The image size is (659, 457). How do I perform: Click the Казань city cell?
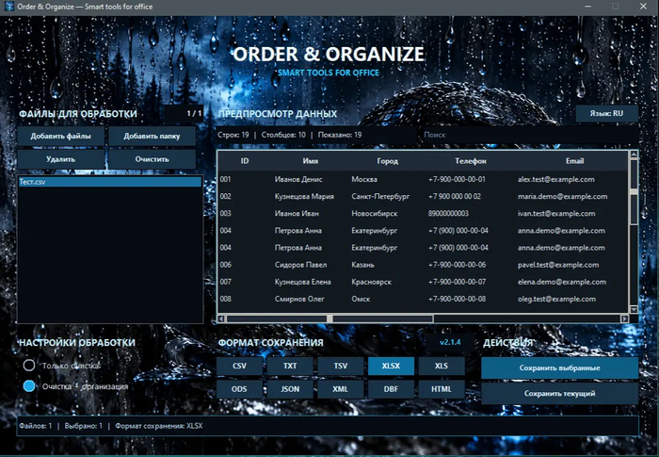coord(362,265)
